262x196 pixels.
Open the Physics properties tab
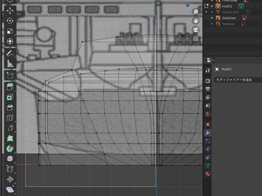coord(208,149)
